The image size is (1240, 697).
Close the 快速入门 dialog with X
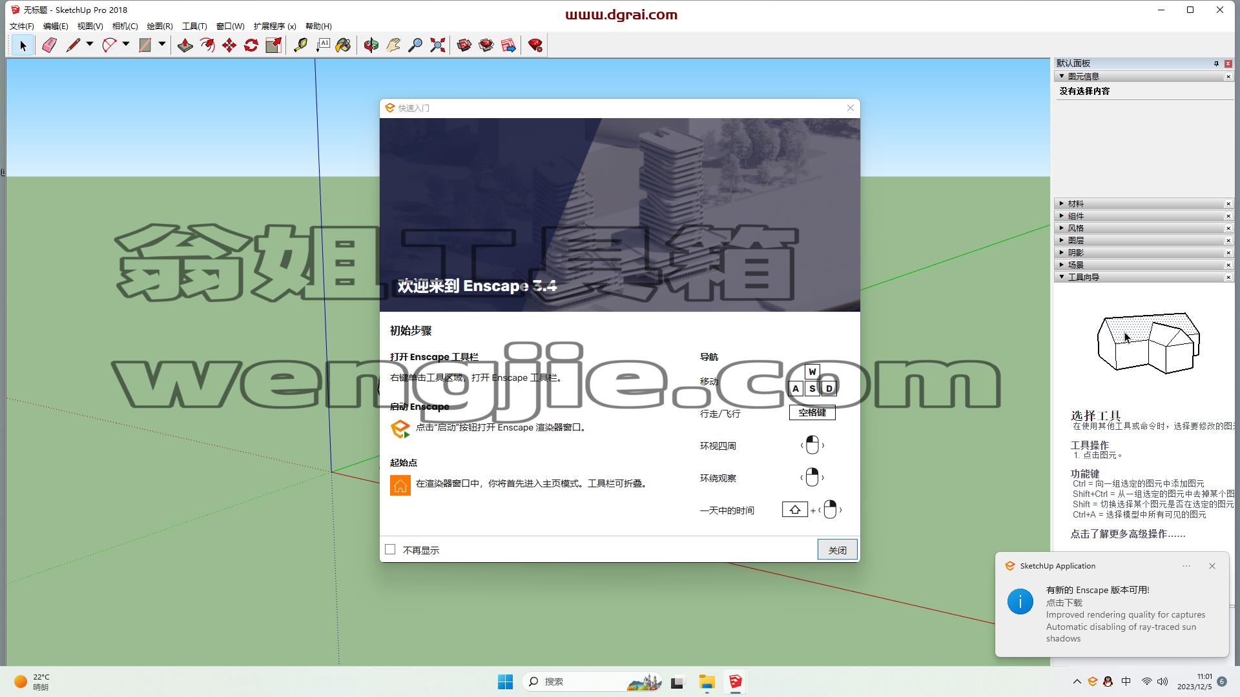850,108
